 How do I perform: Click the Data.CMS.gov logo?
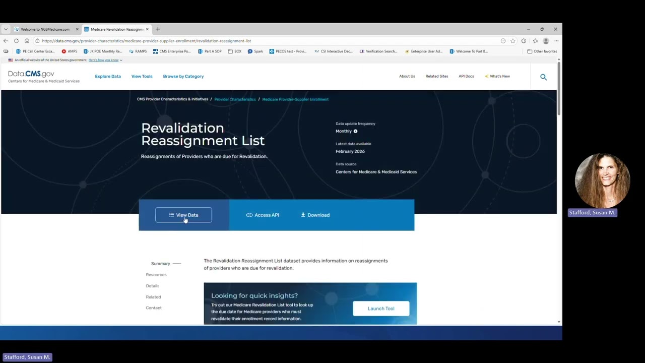tap(44, 77)
